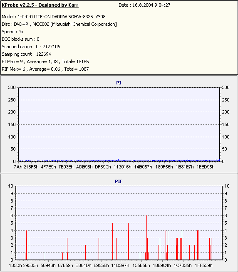This screenshot has height=272, width=238.
Task: Click PIF axis label 58946h
Action: [48, 265]
